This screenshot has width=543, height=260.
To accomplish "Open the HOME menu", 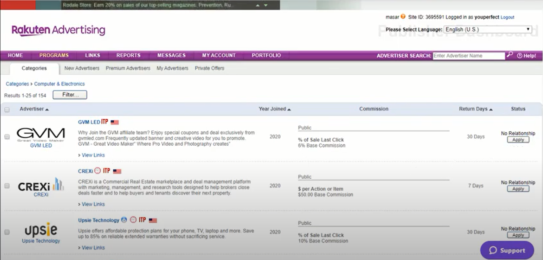I will 15,56.
